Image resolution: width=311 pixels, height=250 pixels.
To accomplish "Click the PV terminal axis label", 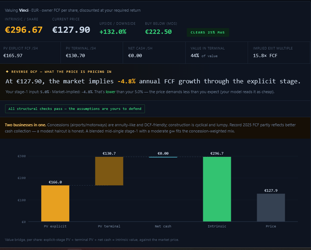I will click(109, 226).
